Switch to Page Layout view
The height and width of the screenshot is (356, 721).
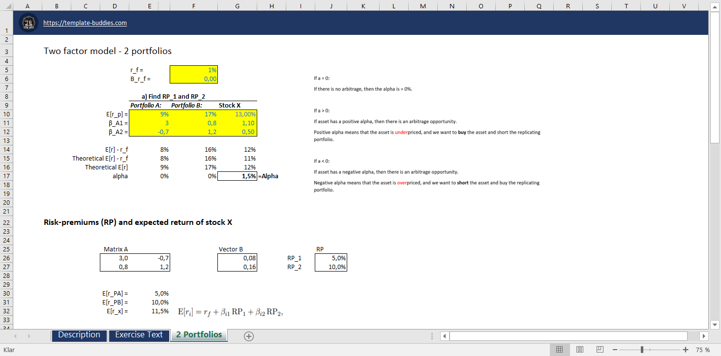(x=579, y=350)
